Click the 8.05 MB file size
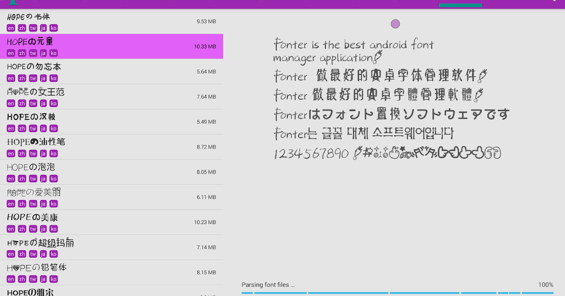The height and width of the screenshot is (296, 565). (x=206, y=172)
